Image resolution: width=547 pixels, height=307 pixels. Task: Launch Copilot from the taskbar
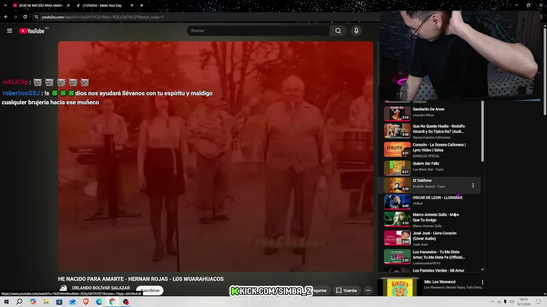[x=33, y=302]
